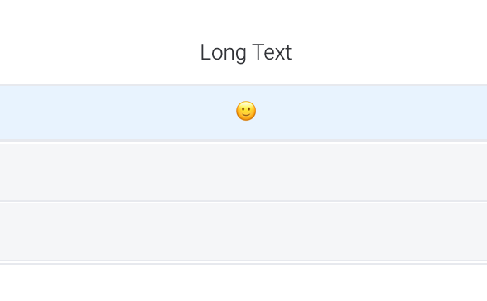Click blank white area below the table
Screen dimensions: 487x301
point(243,283)
